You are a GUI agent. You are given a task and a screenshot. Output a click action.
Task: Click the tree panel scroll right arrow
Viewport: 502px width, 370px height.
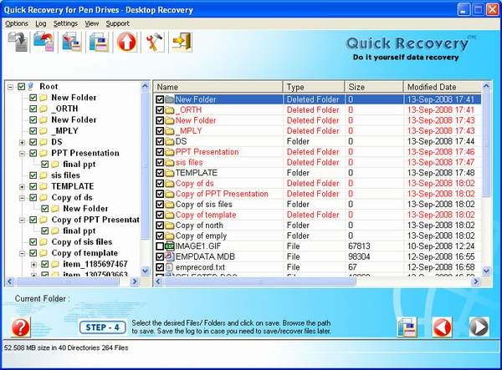click(x=135, y=281)
